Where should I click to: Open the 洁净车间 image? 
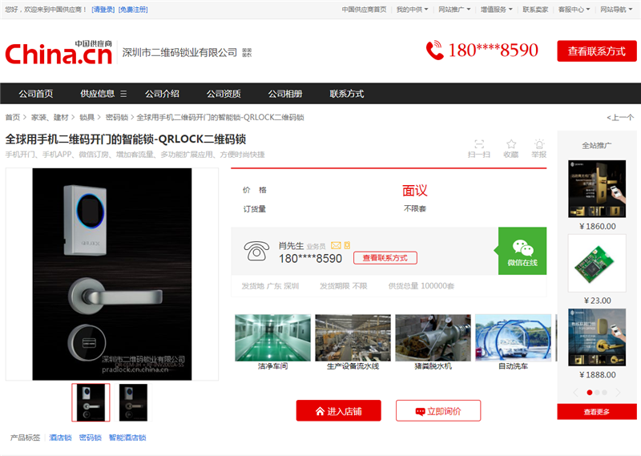[272, 338]
